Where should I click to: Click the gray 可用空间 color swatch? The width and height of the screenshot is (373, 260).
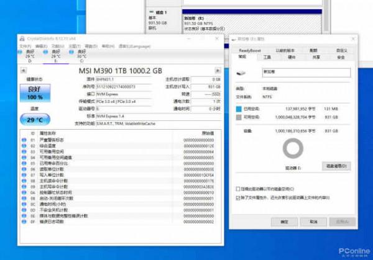click(x=239, y=117)
